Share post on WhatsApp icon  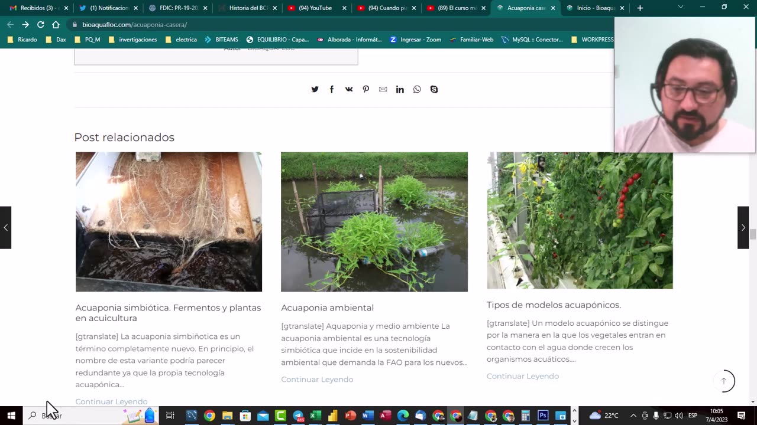(x=417, y=89)
